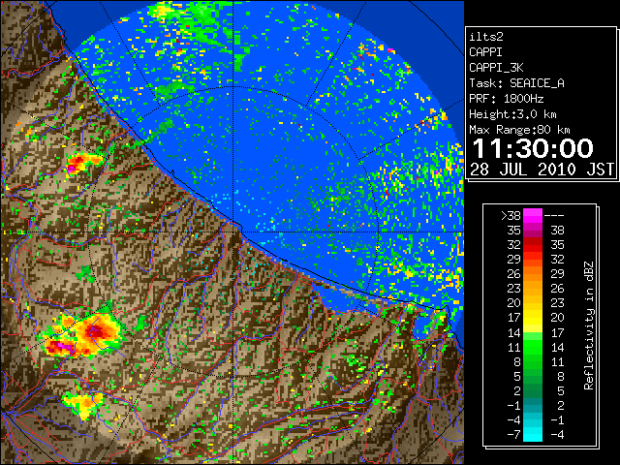Click the "Height:3.0 km" label

click(x=512, y=114)
